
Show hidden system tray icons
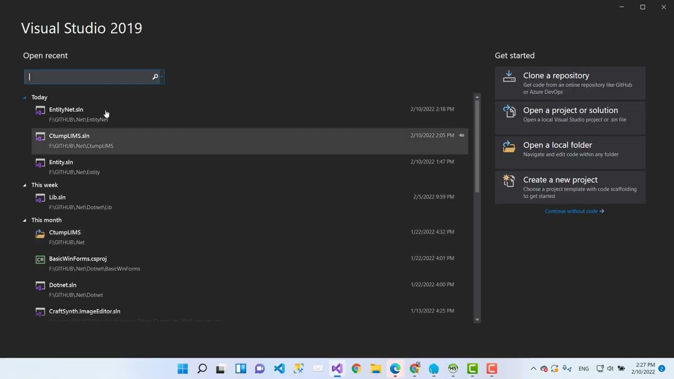533,368
